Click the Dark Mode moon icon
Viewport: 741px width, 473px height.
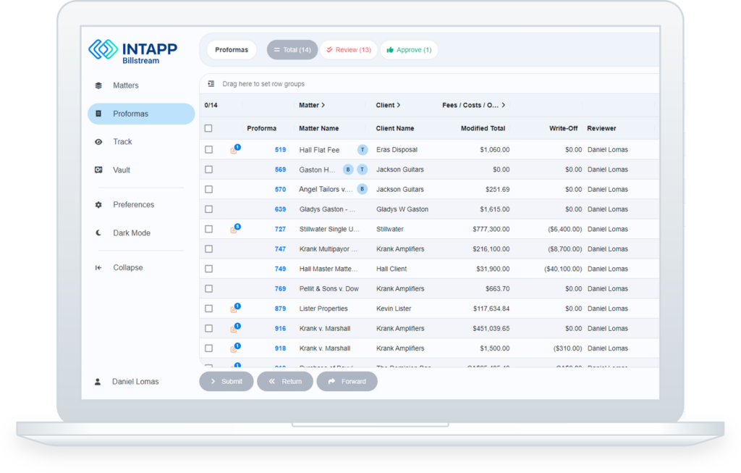[98, 233]
